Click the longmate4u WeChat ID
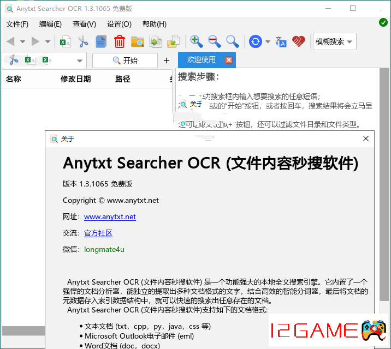 coord(104,249)
